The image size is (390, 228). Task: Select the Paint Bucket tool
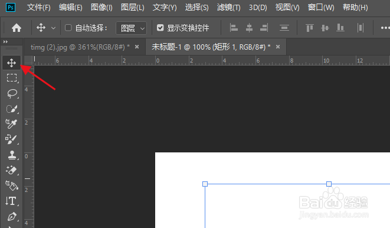12,185
